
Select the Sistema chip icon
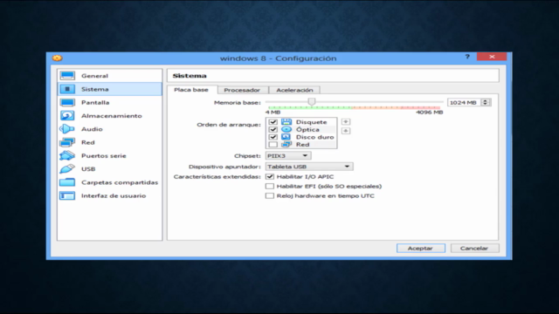click(67, 89)
